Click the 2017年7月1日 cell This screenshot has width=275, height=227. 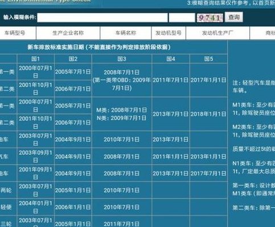208,174
